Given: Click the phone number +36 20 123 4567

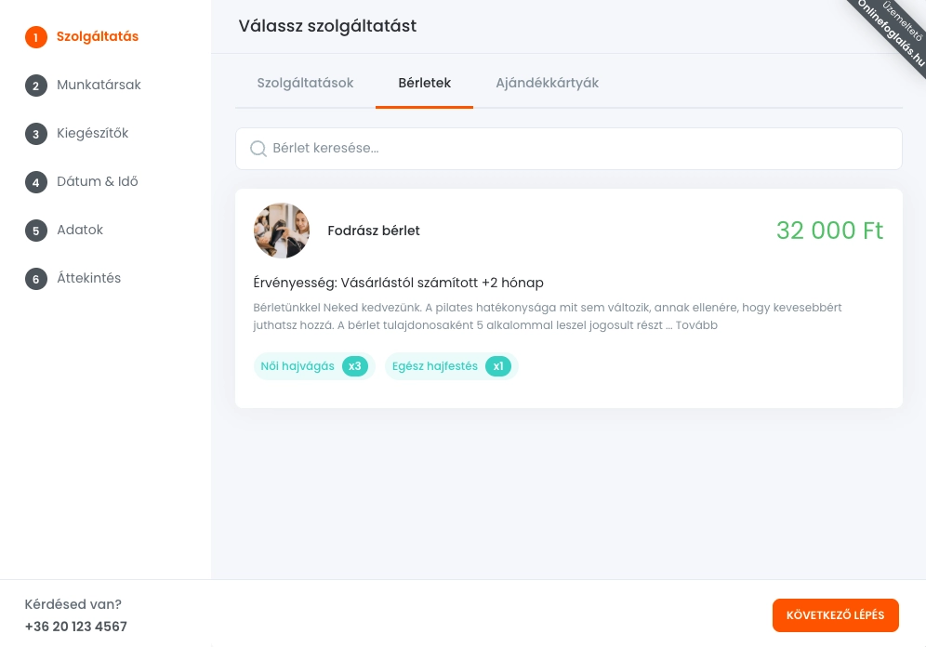Looking at the screenshot, I should tap(75, 627).
